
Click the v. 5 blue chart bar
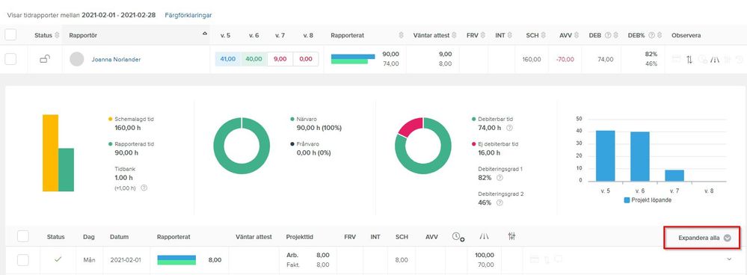pos(605,155)
